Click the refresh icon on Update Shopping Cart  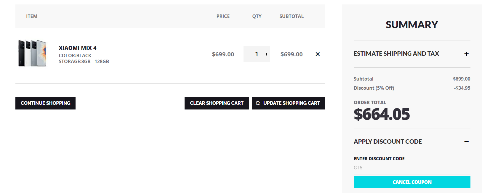point(258,103)
